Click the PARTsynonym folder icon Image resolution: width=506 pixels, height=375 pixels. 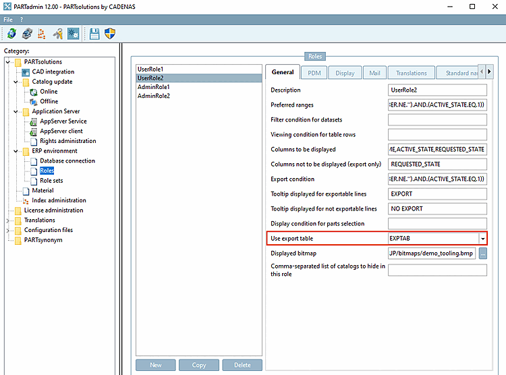pos(18,240)
